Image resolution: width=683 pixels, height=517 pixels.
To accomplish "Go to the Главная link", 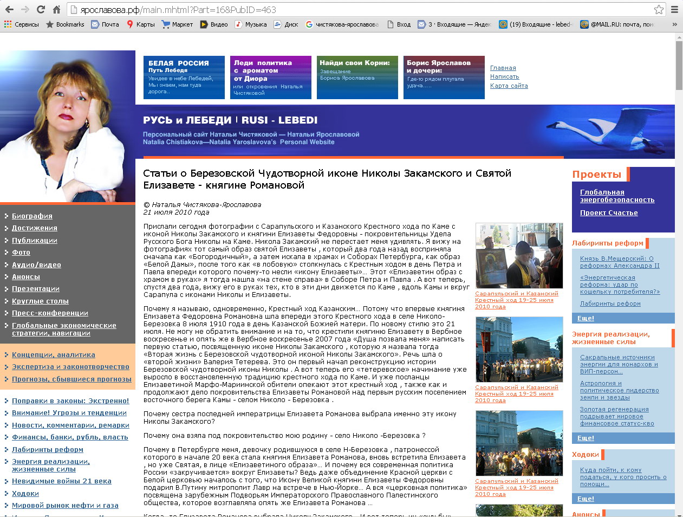I will [x=503, y=68].
